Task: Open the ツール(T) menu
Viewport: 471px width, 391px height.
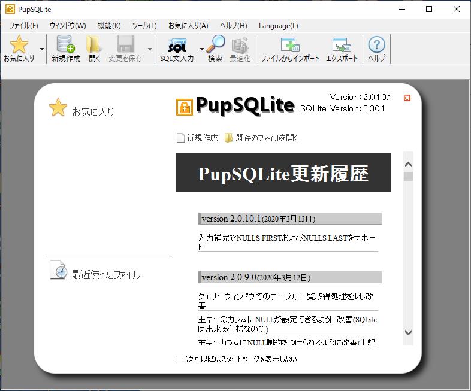Action: click(144, 26)
